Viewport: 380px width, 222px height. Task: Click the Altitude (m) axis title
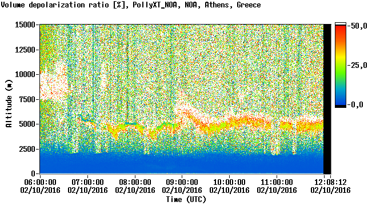[9, 104]
